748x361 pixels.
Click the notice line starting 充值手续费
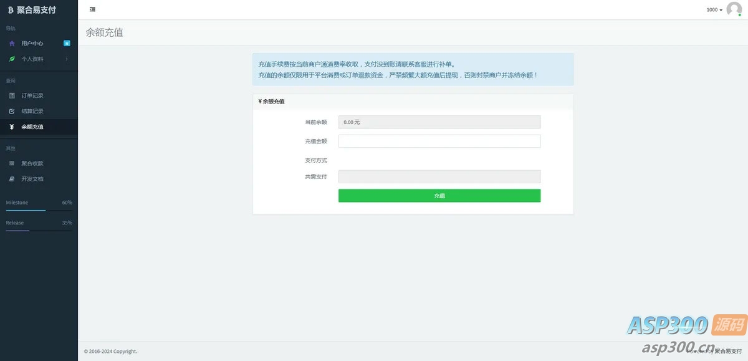(x=357, y=64)
